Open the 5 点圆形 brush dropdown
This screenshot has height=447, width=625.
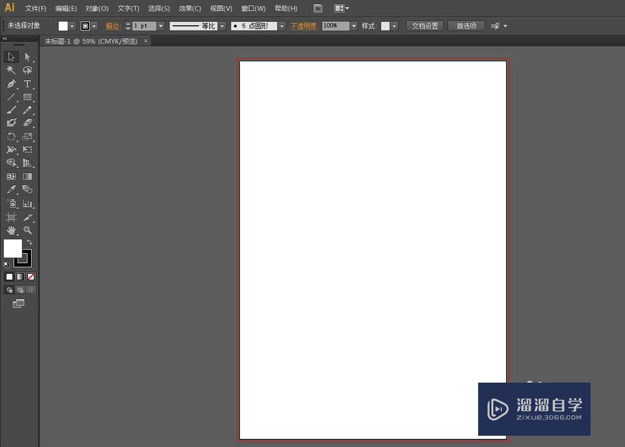coord(282,26)
